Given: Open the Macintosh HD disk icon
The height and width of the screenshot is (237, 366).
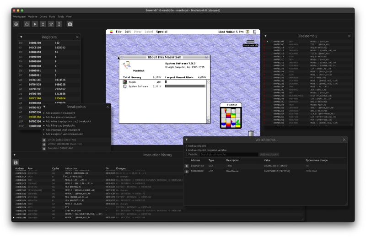Looking at the screenshot, I should coord(250,42).
